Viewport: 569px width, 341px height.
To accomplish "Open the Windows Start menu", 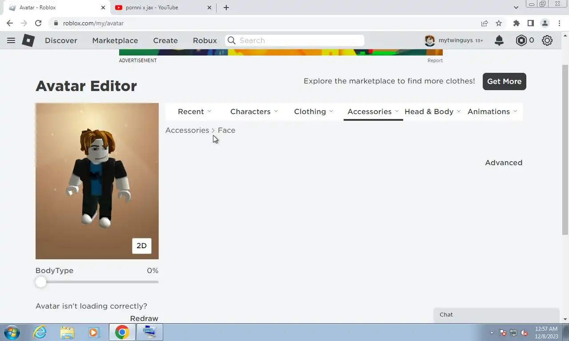I will click(x=12, y=332).
